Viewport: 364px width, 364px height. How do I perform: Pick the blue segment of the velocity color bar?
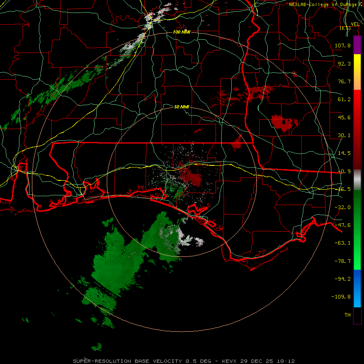pyautogui.click(x=357, y=288)
